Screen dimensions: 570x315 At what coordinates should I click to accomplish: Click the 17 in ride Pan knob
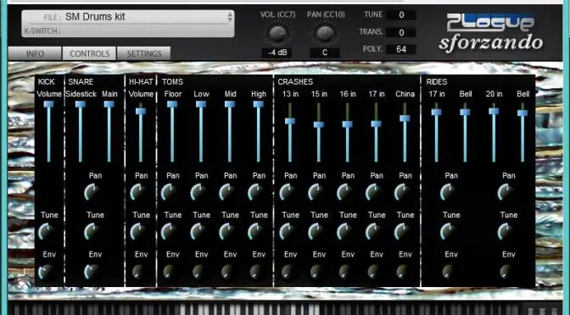(448, 191)
